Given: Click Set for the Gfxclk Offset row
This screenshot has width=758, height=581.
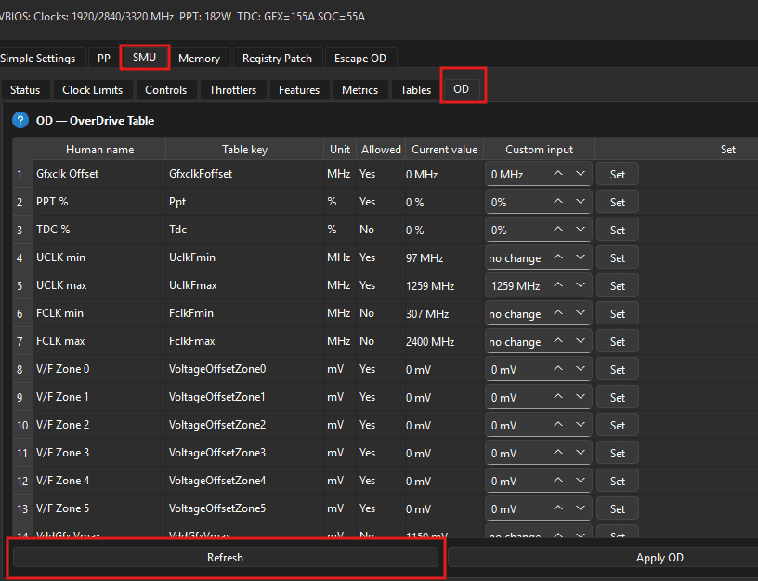Looking at the screenshot, I should click(x=618, y=174).
